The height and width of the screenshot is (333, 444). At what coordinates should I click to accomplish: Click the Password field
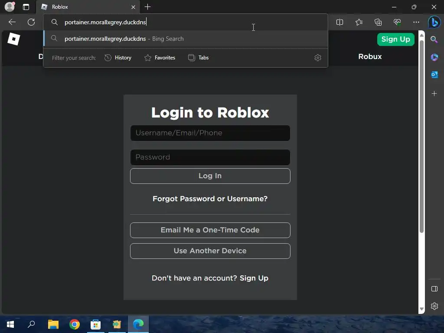click(210, 157)
